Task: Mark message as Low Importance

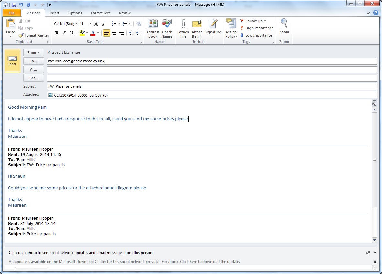Action: click(x=256, y=35)
